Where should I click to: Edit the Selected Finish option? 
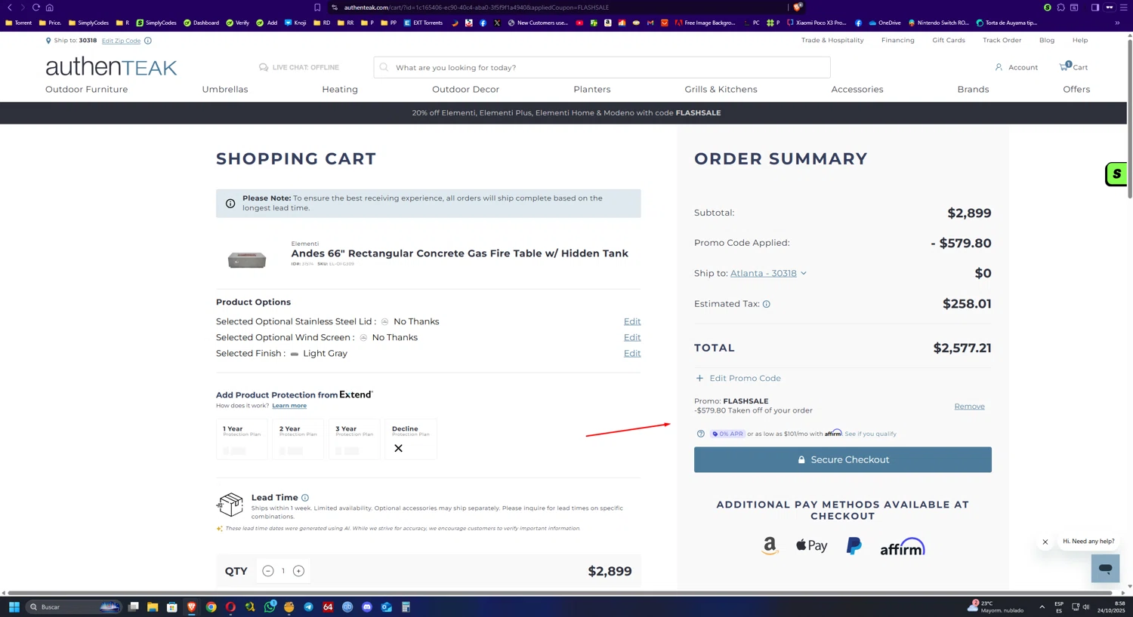[x=632, y=354]
